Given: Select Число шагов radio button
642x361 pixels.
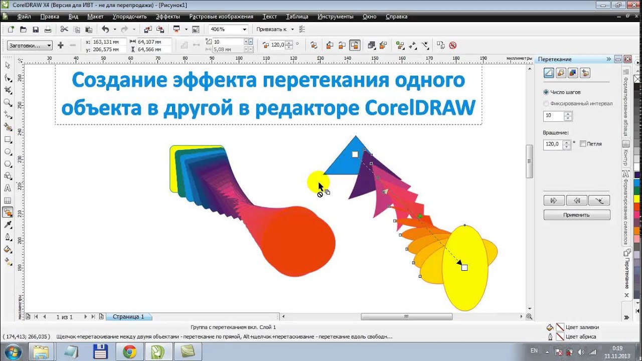Looking at the screenshot, I should pyautogui.click(x=546, y=92).
